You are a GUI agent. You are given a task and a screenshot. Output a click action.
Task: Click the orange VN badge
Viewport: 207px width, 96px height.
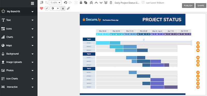point(198,57)
